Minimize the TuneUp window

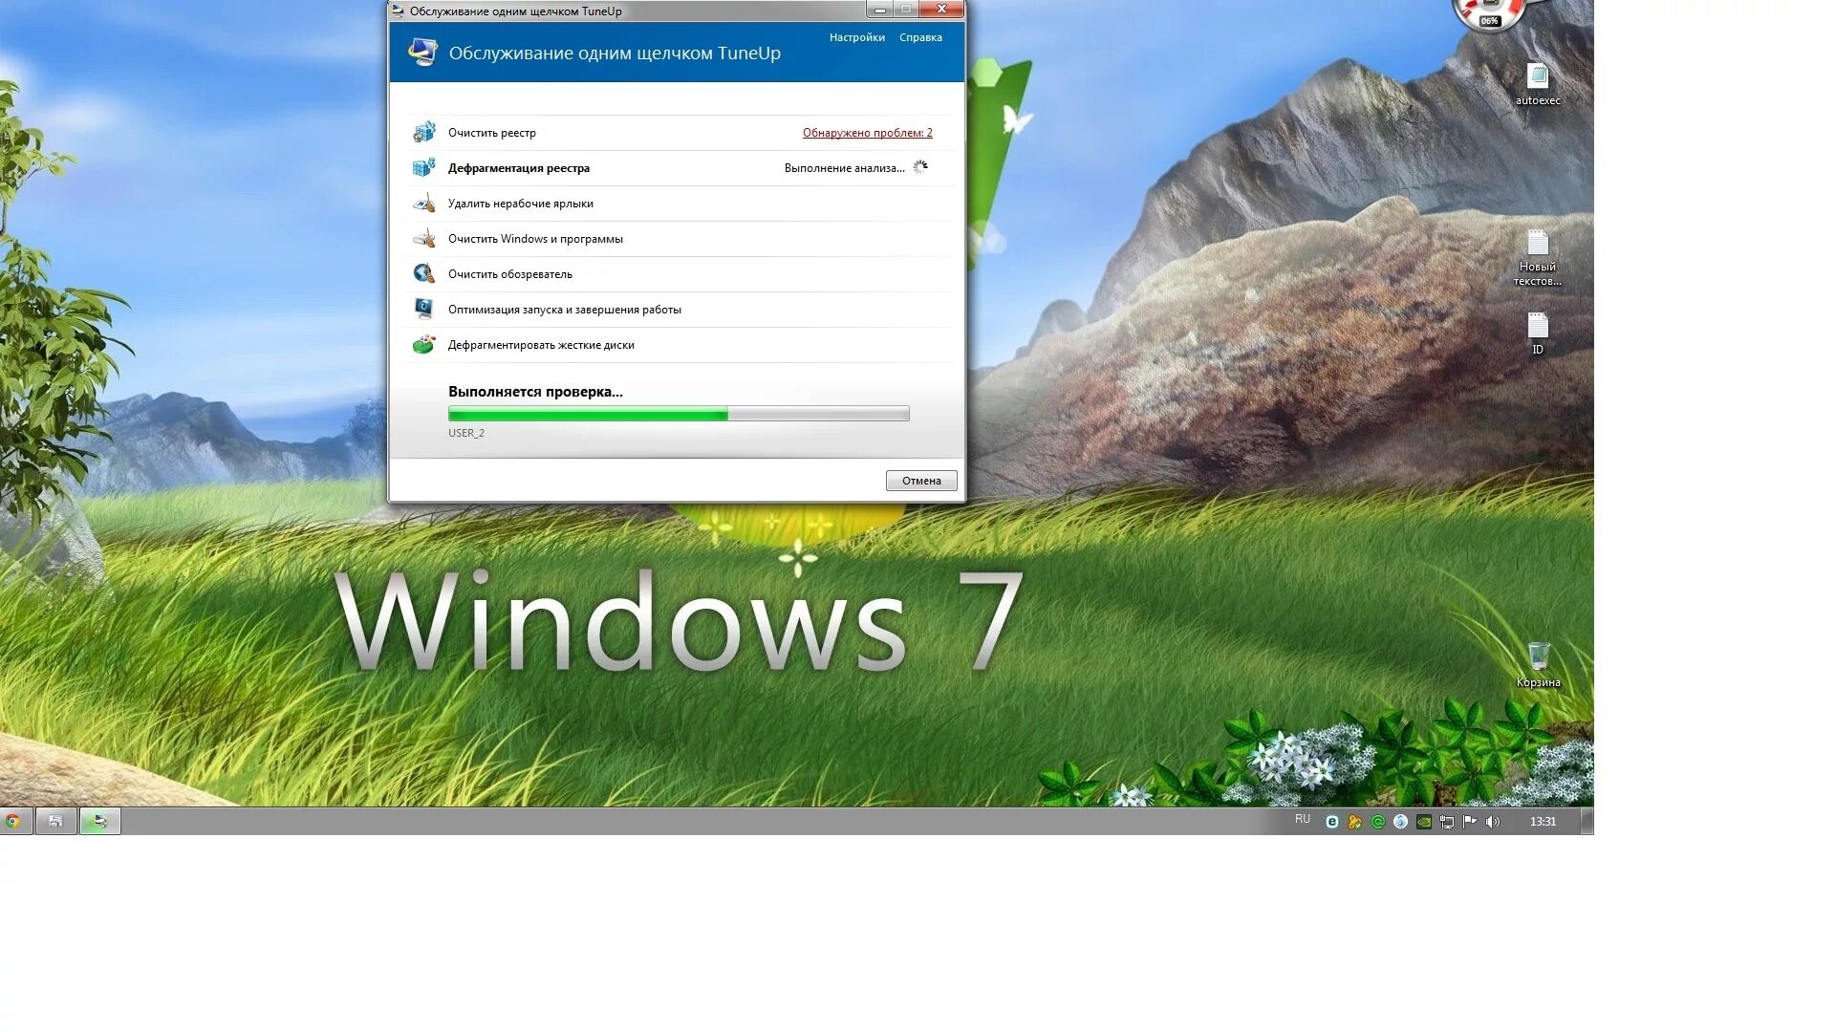click(879, 10)
